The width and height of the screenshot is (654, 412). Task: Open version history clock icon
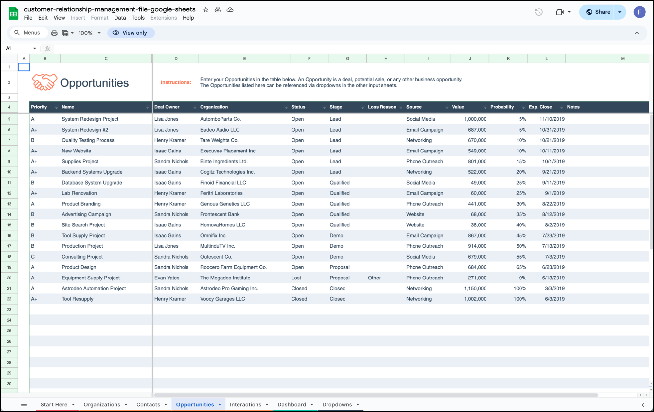point(539,12)
